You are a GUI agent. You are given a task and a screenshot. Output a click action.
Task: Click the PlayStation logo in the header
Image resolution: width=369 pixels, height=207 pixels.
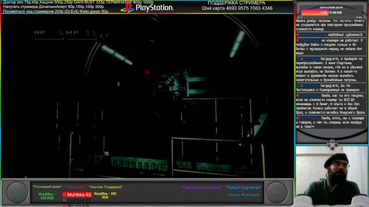pyautogui.click(x=147, y=7)
